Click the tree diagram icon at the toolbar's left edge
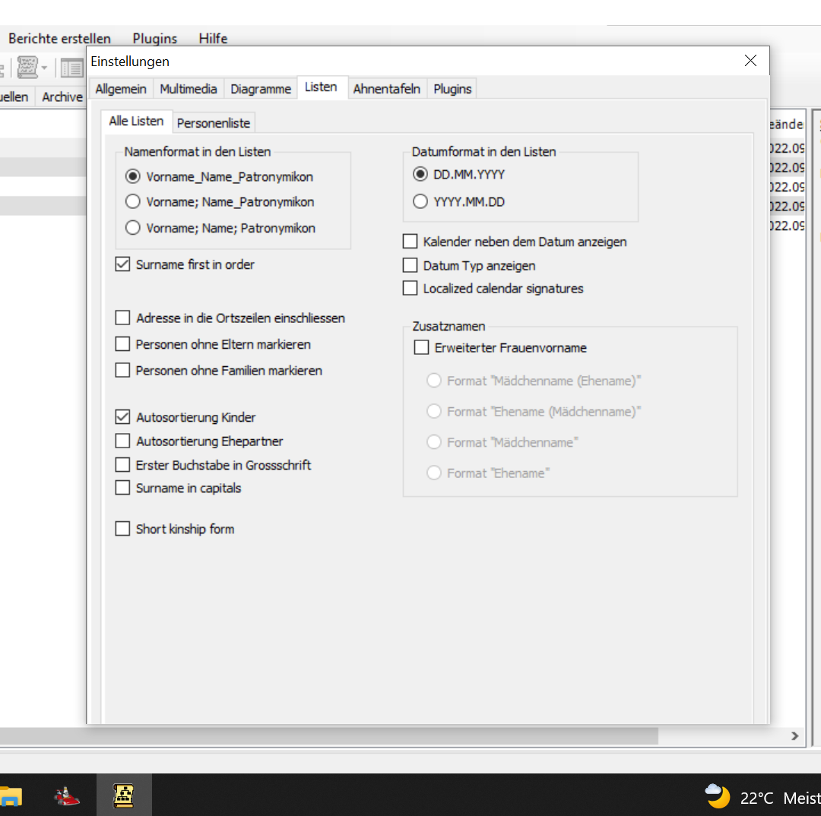The image size is (821, 816). tap(2, 68)
